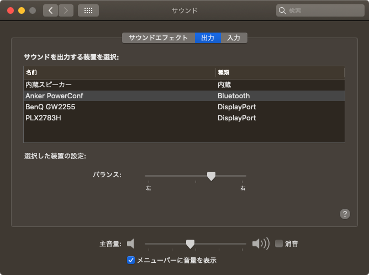Toggle the 消音 mute checkbox

[279, 244]
